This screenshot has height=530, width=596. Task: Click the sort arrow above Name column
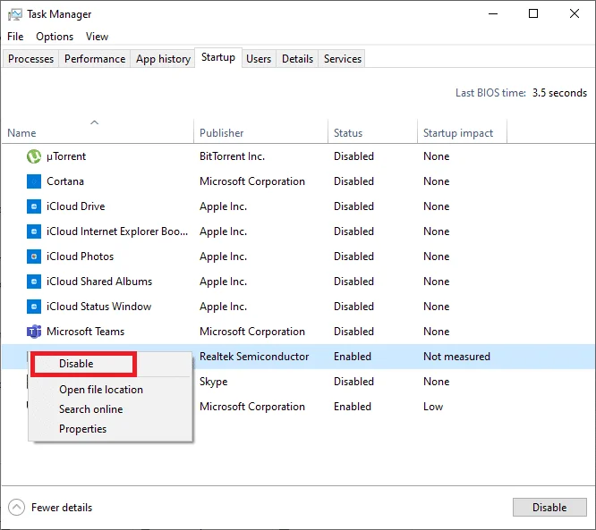94,122
